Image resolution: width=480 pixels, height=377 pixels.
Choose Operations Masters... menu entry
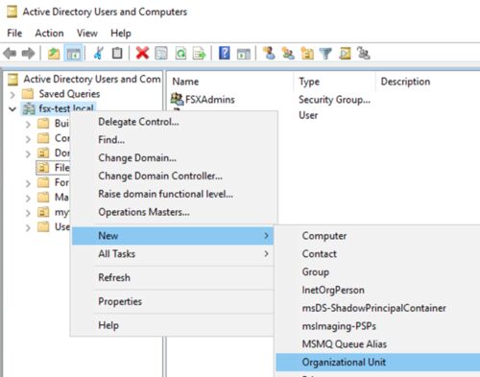coord(173,212)
